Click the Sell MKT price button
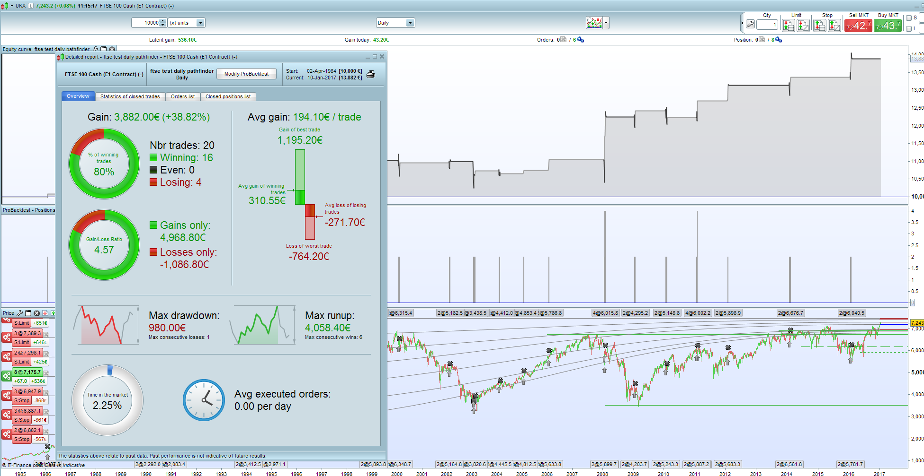The image size is (924, 476). [858, 26]
